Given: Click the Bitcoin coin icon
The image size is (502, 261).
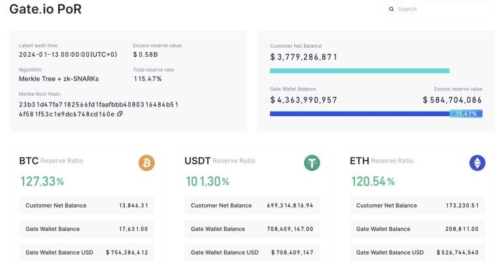Looking at the screenshot, I should coord(146,162).
